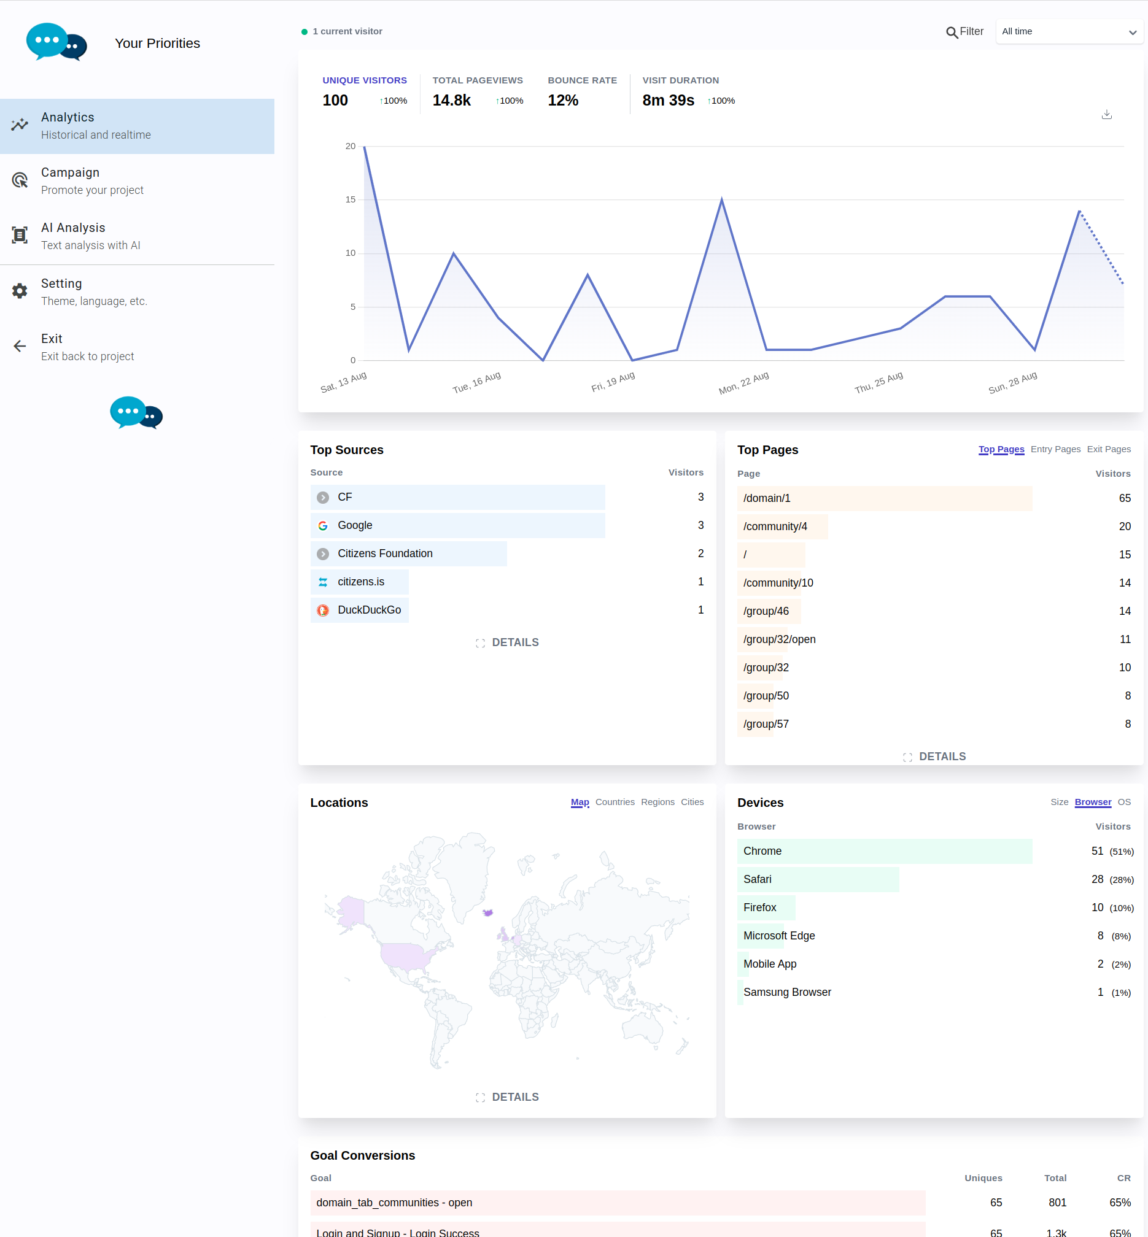Image resolution: width=1148 pixels, height=1237 pixels.
Task: Click the Uniques link in Goal Conversions
Action: (983, 1178)
